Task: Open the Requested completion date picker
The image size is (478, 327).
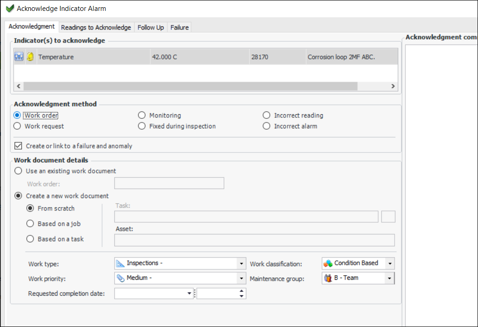Action: click(190, 294)
